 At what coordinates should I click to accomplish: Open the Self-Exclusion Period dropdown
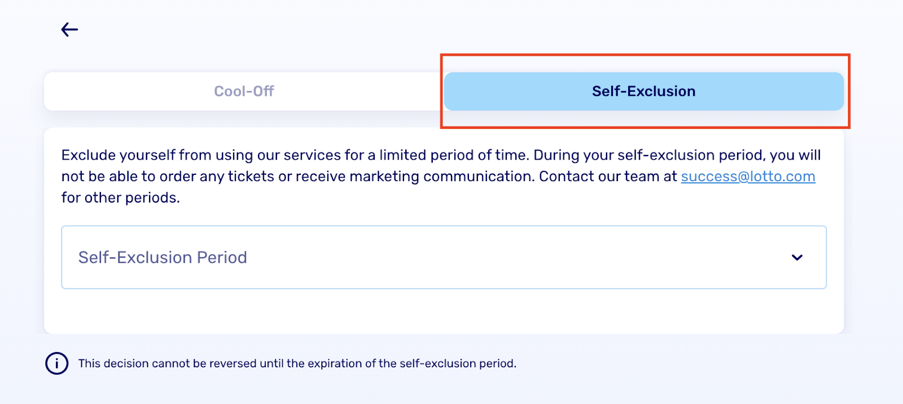(x=444, y=257)
